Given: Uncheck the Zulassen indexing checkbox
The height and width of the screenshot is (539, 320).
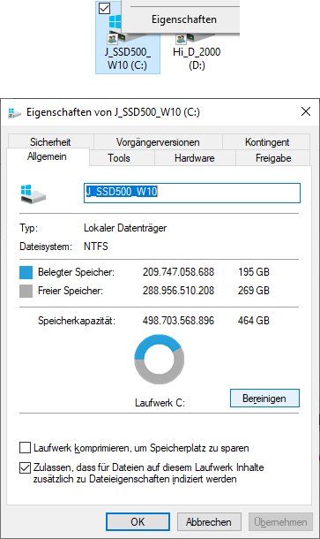Looking at the screenshot, I should 25,467.
